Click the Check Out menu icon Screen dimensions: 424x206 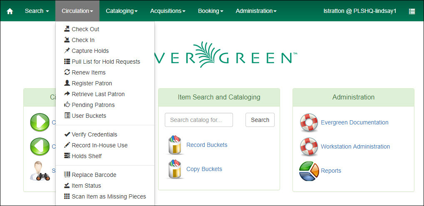[x=67, y=29]
